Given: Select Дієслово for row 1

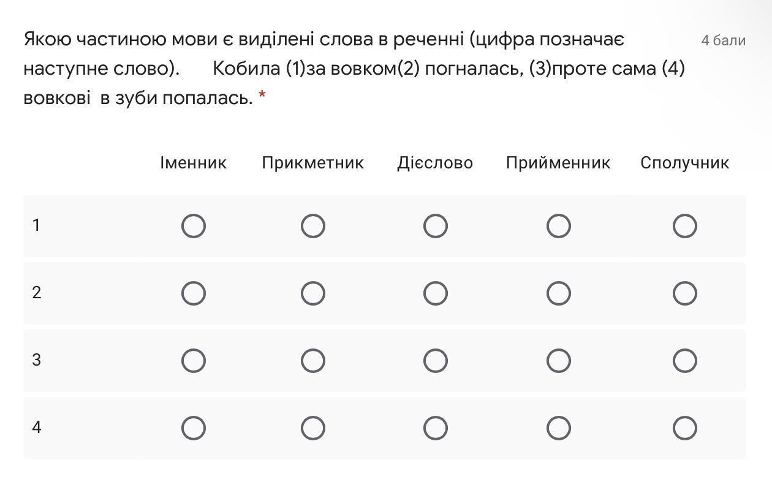Looking at the screenshot, I should [435, 226].
